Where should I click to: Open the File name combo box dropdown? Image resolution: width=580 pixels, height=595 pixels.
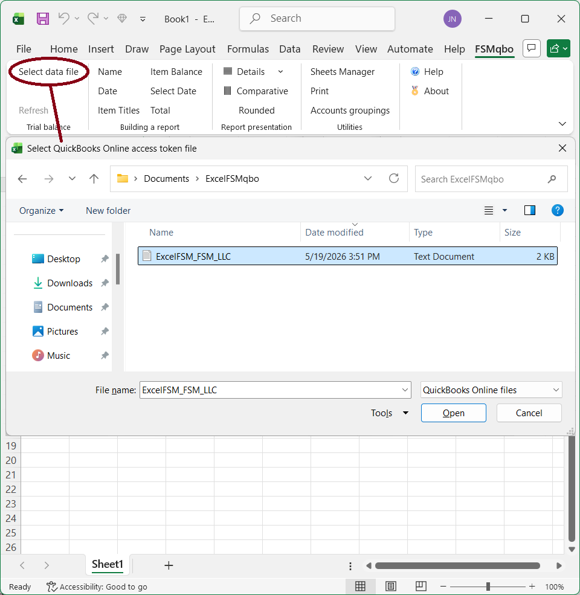click(405, 390)
